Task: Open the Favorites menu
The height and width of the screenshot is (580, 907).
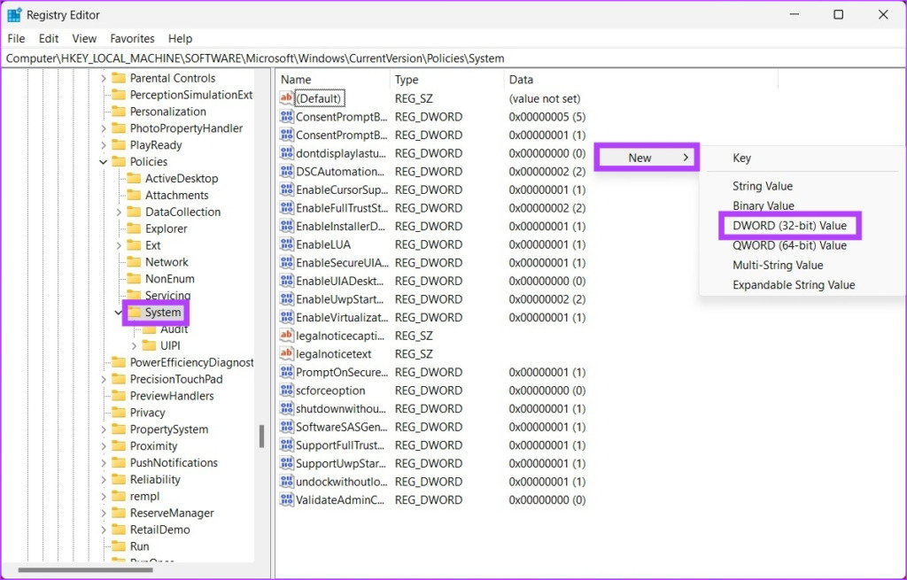Action: (133, 38)
